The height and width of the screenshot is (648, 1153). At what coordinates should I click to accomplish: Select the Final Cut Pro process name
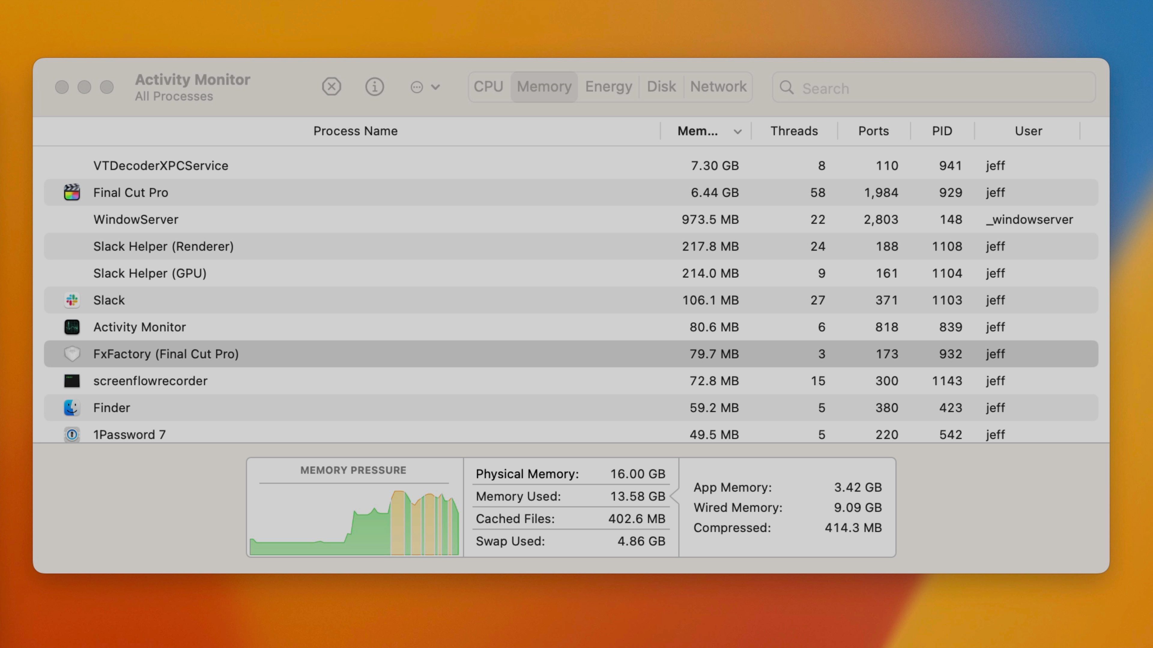click(x=131, y=192)
